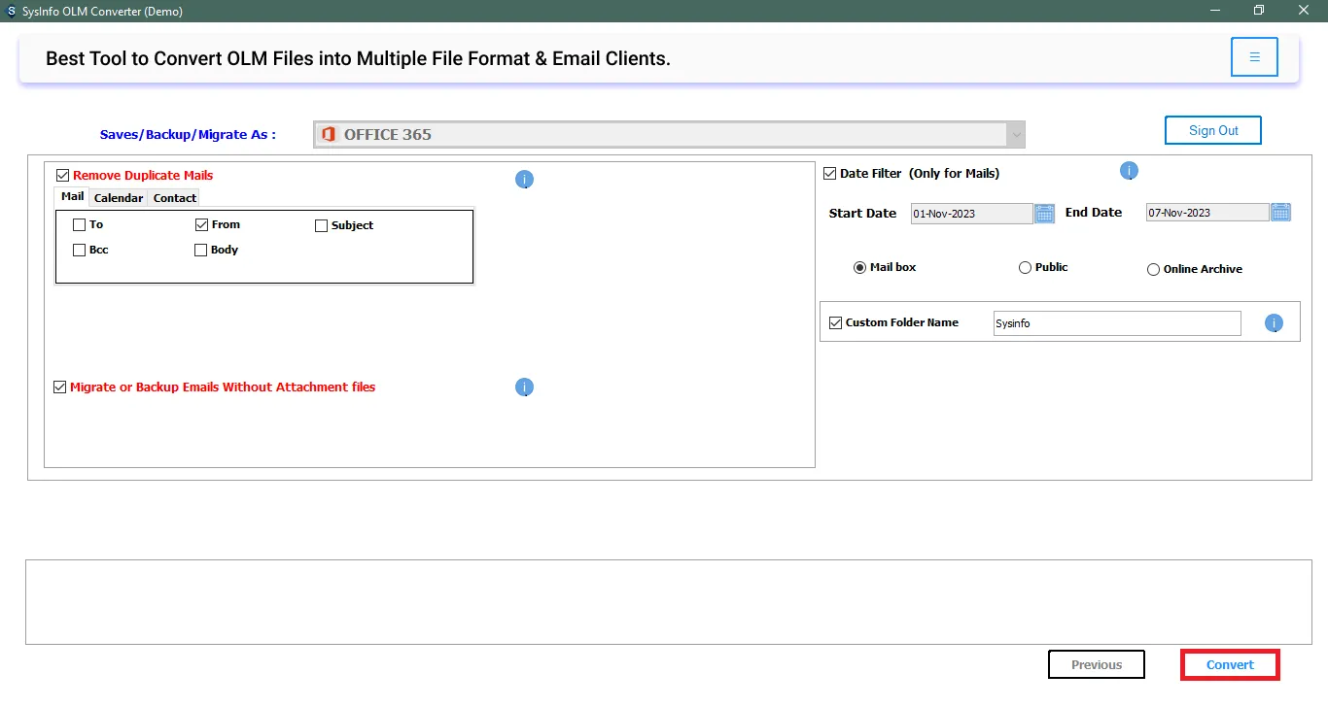Click the End Date field
The height and width of the screenshot is (707, 1328).
(x=1206, y=213)
